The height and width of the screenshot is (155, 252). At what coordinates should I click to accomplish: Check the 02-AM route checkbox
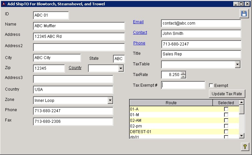pos(226,120)
